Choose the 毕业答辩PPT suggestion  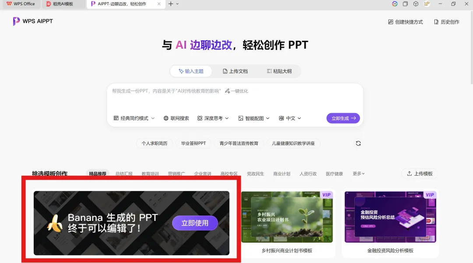pyautogui.click(x=194, y=143)
